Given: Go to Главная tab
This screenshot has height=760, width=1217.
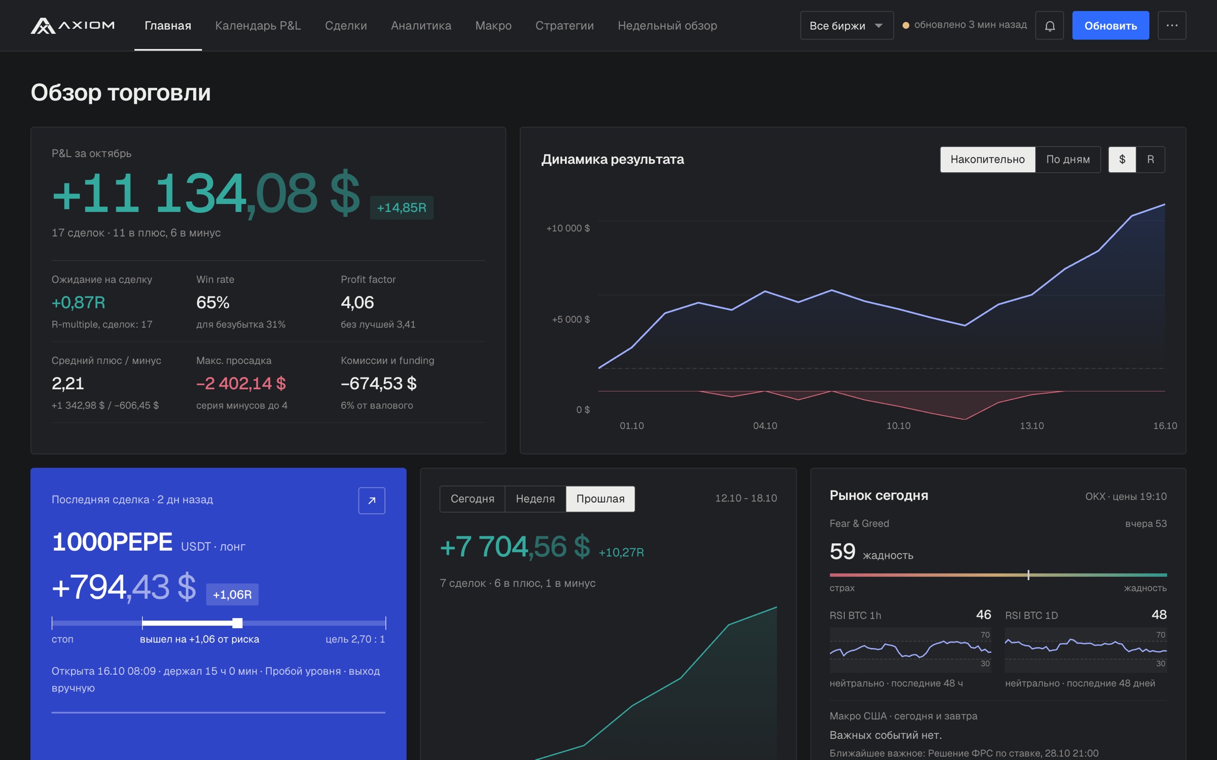Looking at the screenshot, I should 168,25.
